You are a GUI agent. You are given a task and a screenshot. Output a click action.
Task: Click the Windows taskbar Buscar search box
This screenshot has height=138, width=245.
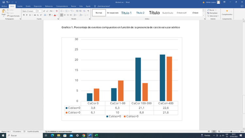(x=24, y=135)
